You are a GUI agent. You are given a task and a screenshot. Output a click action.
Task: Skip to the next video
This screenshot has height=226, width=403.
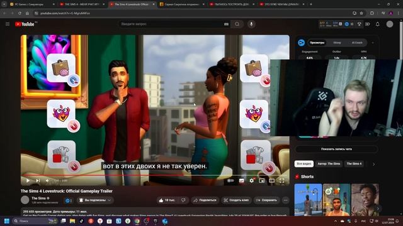[38, 181]
